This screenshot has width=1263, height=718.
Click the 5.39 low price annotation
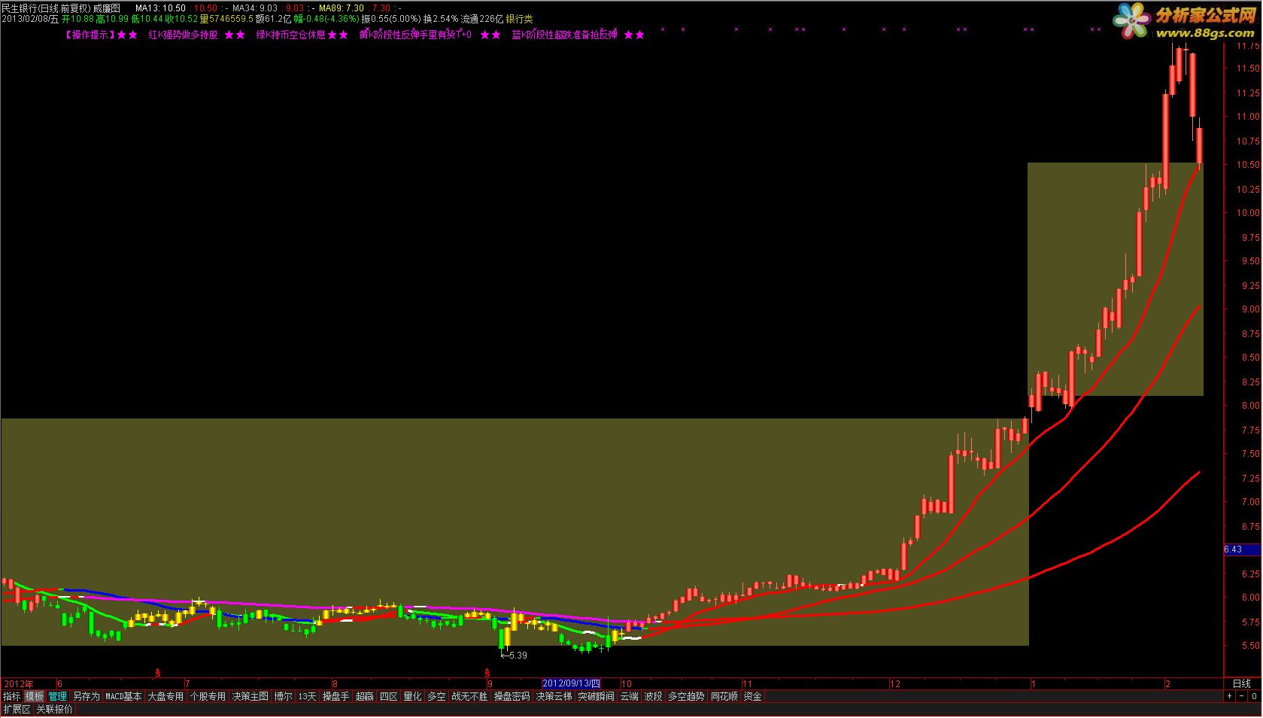pyautogui.click(x=514, y=655)
